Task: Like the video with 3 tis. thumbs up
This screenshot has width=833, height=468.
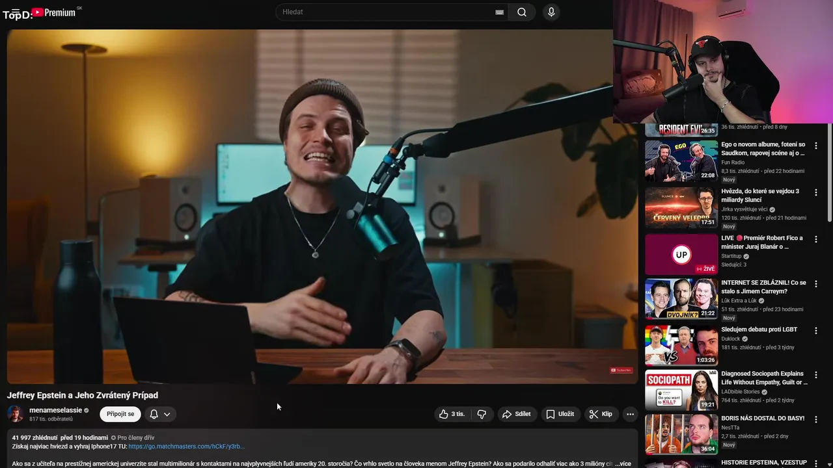Action: [x=452, y=414]
